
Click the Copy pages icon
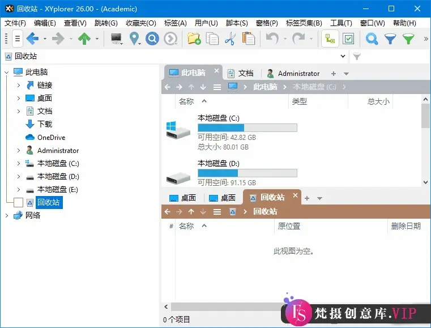pyautogui.click(x=212, y=39)
